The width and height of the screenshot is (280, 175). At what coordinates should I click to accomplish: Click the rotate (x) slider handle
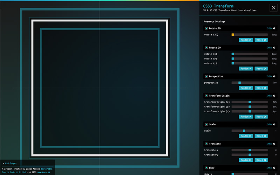coord(233,54)
